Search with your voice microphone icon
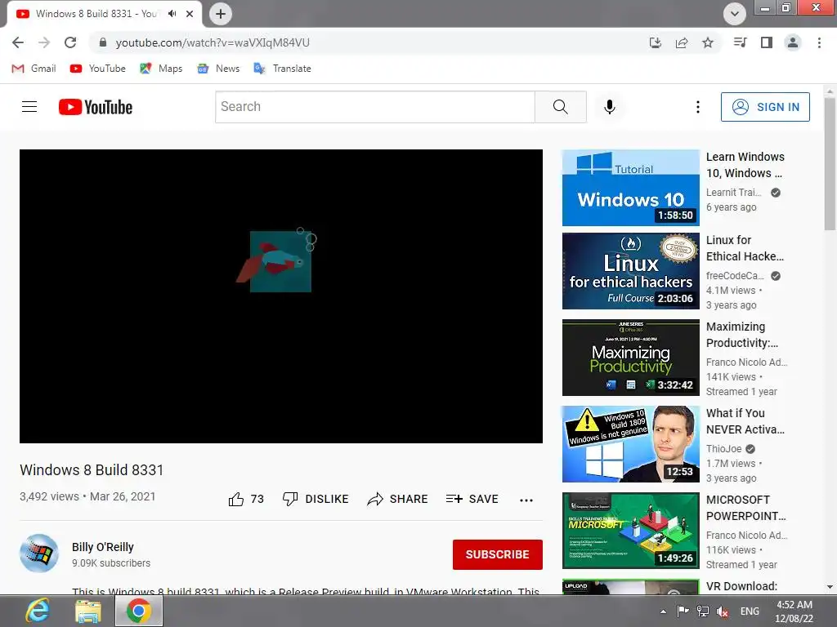Viewport: 837px width, 627px height. 610,107
